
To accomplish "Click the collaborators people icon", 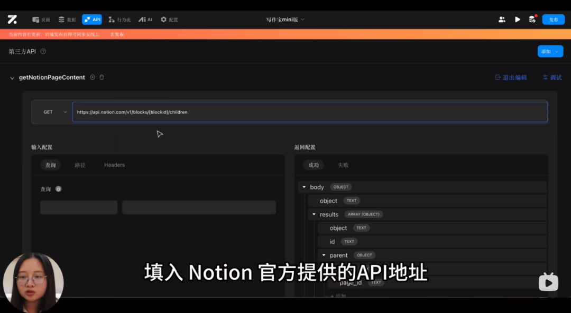I will coord(502,20).
